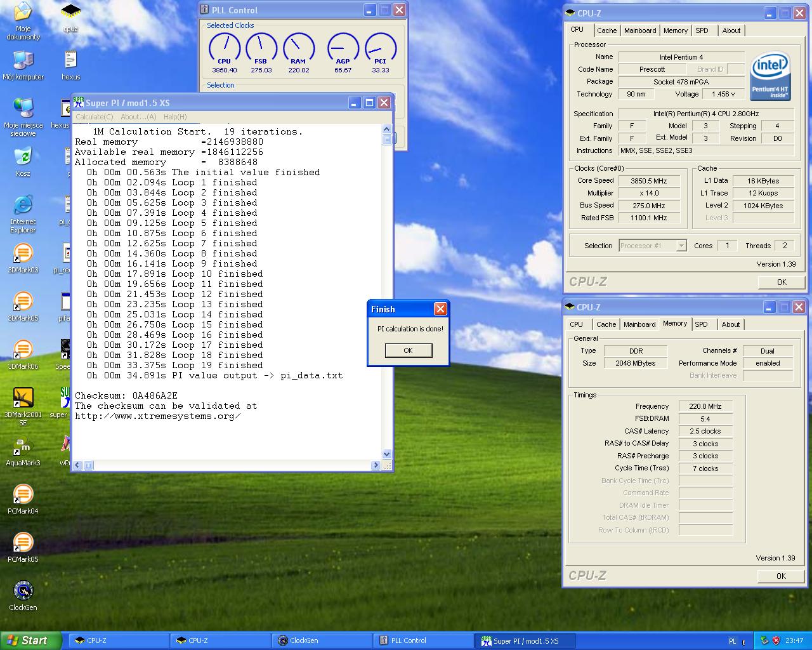Viewport: 812px width, 650px height.
Task: Switch to SPD tab in lower CPU-Z
Action: click(701, 324)
